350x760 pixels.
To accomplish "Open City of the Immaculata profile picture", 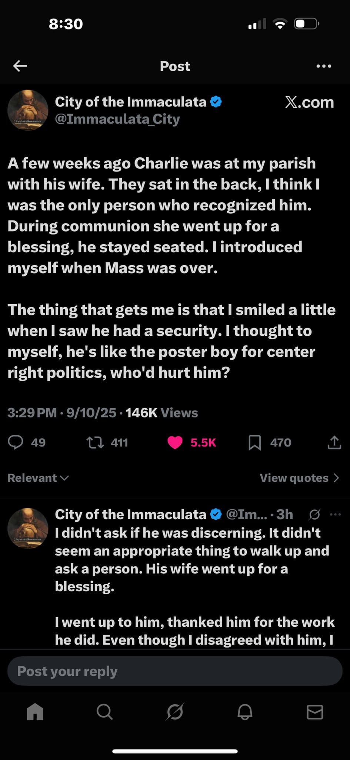I will click(28, 110).
